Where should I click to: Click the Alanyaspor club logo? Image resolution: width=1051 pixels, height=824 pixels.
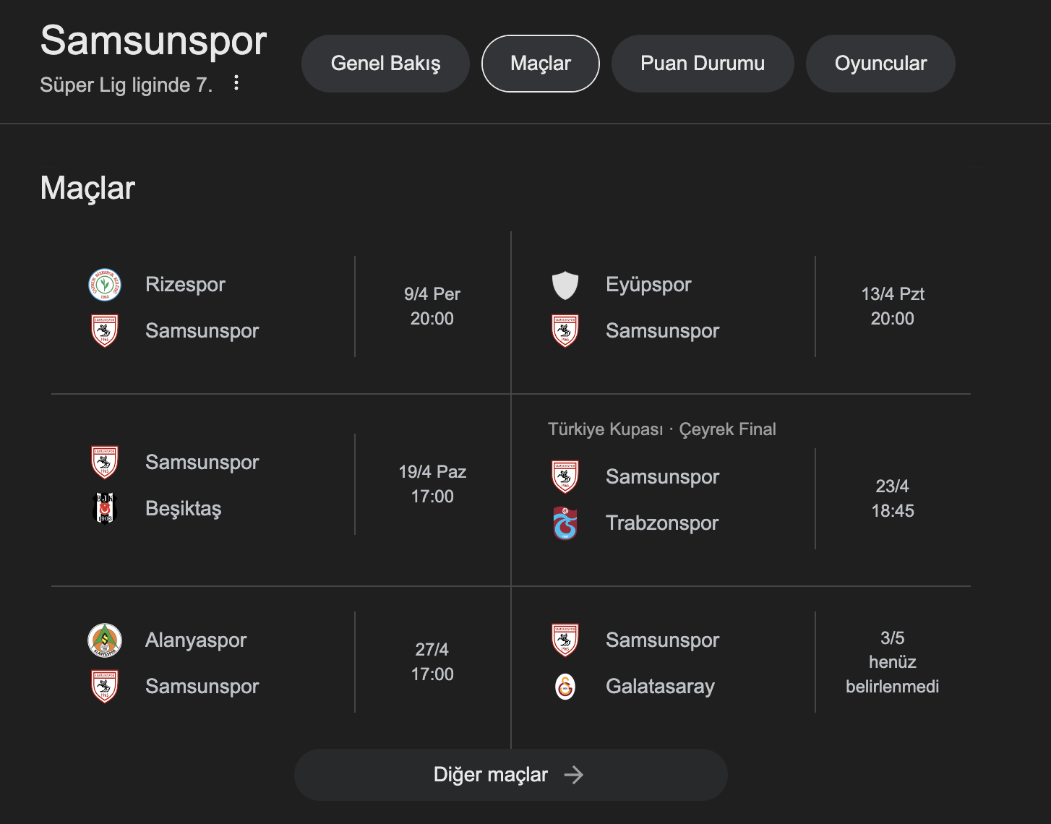click(x=105, y=640)
